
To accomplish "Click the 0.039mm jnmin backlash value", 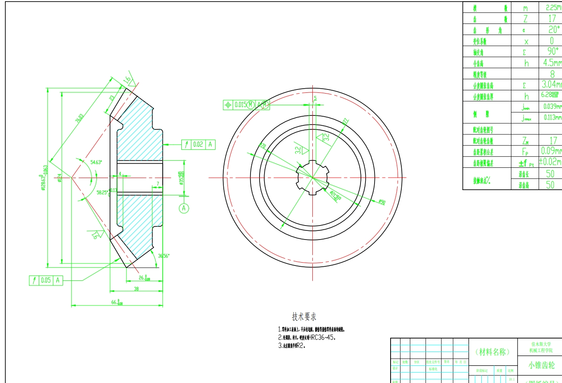I will [x=553, y=106].
